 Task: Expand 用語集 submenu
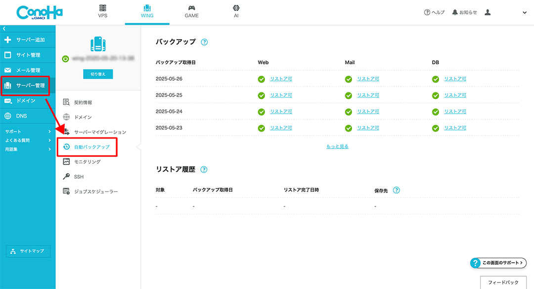[28, 149]
